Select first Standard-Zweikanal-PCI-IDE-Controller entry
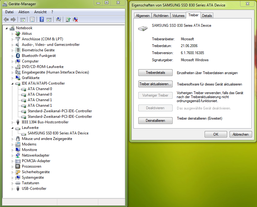Screen dimensions: 257x207 click(60, 111)
